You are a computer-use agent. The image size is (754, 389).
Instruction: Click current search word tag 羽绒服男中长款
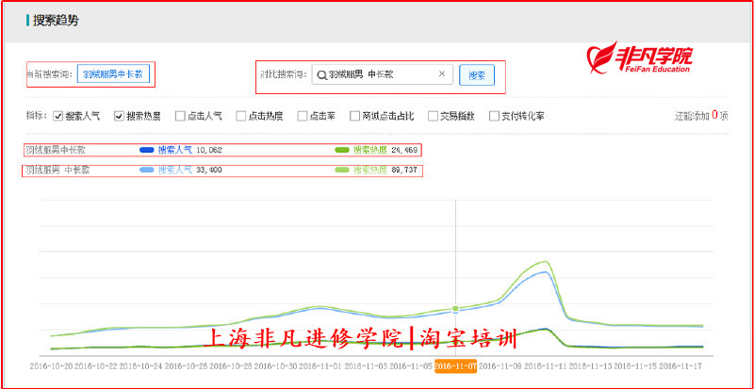113,74
